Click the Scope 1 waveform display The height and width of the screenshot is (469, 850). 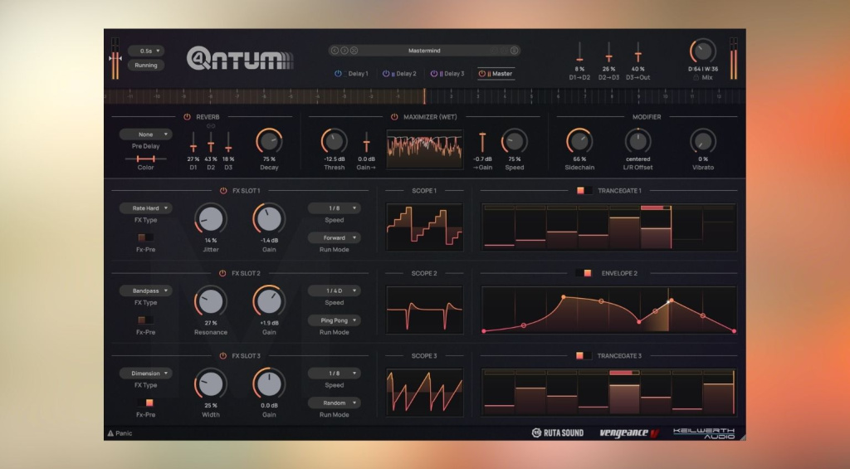pyautogui.click(x=424, y=227)
